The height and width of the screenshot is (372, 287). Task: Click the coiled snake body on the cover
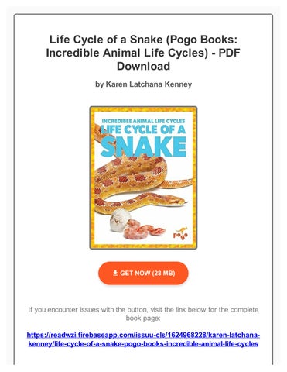click(x=130, y=177)
